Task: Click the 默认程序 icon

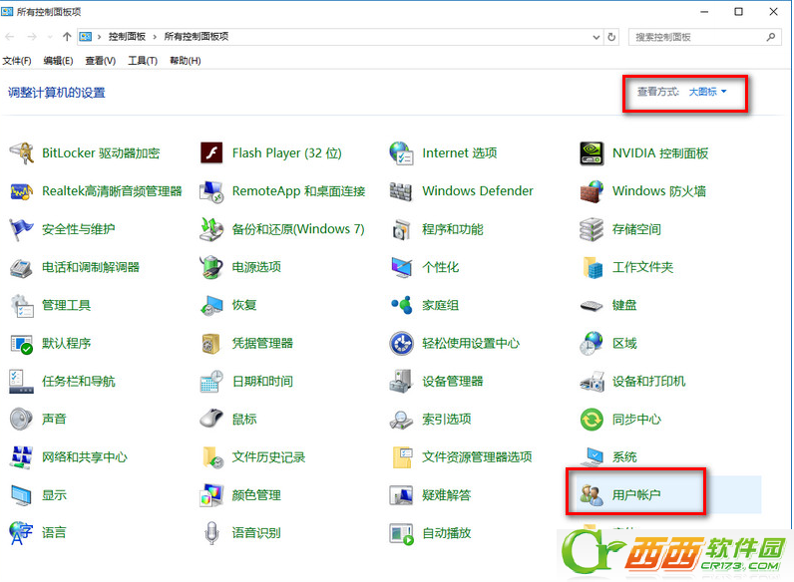Action: click(x=21, y=344)
